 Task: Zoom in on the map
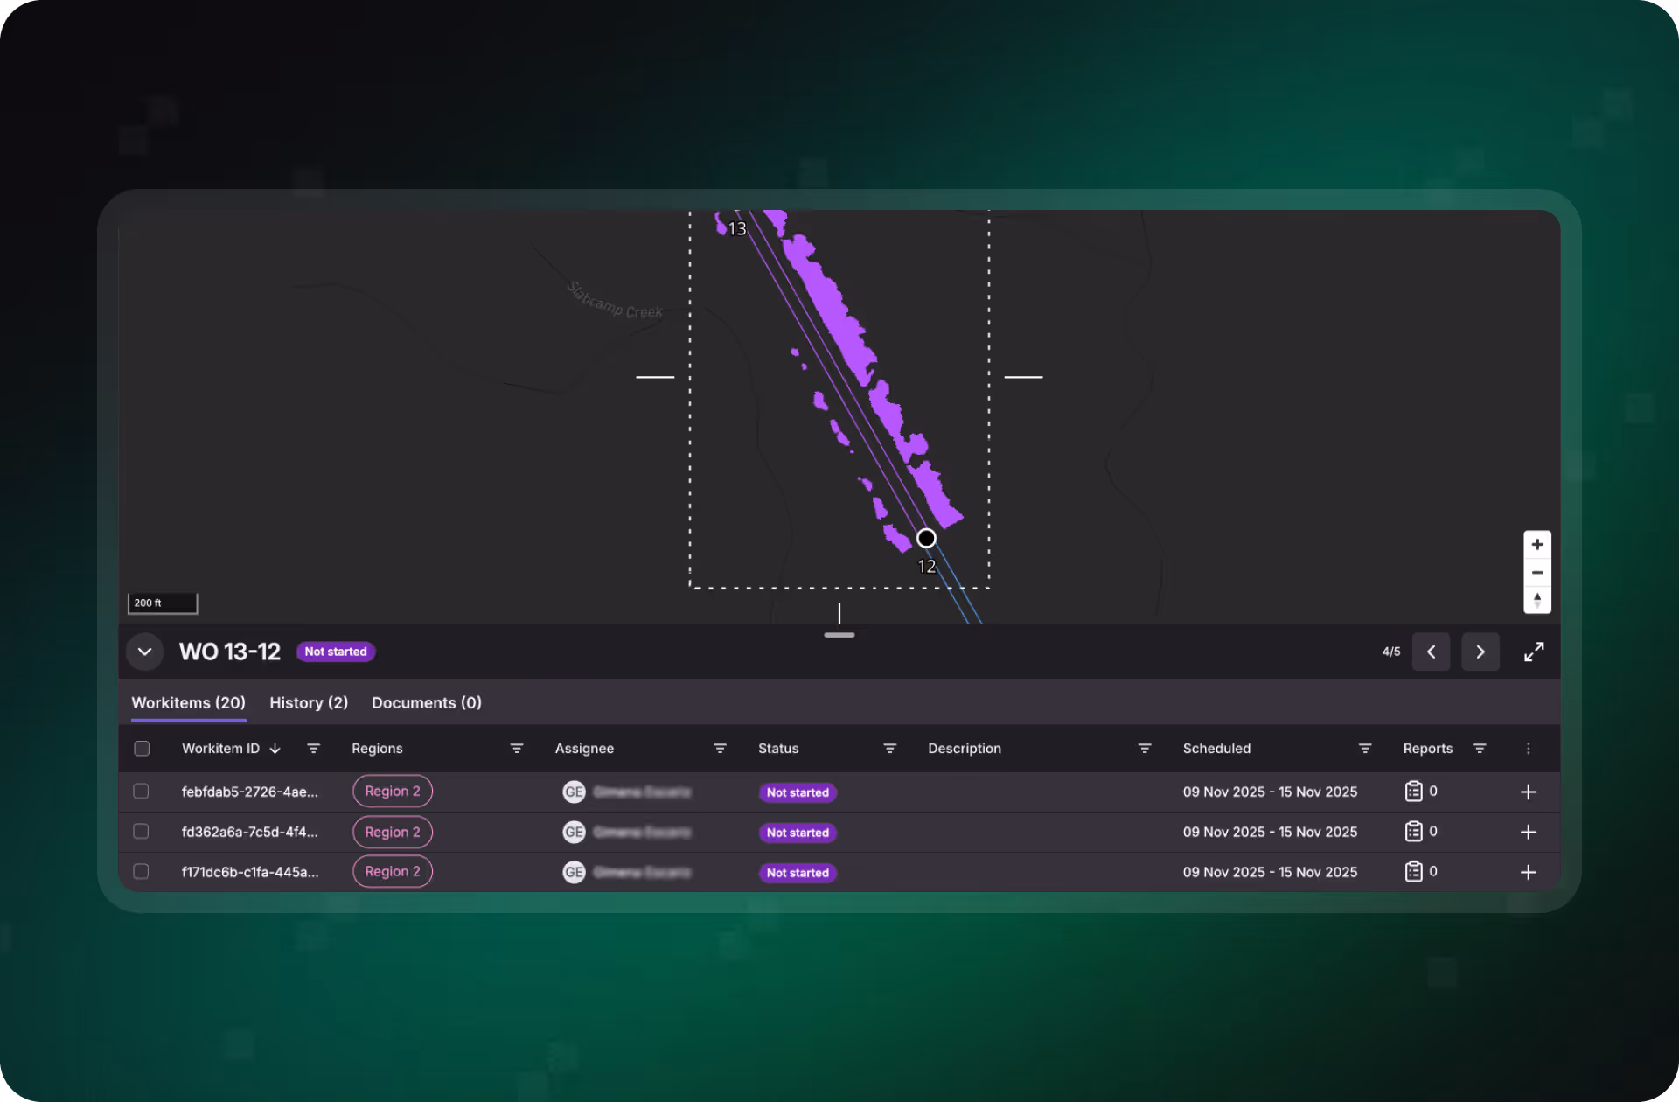(x=1536, y=544)
